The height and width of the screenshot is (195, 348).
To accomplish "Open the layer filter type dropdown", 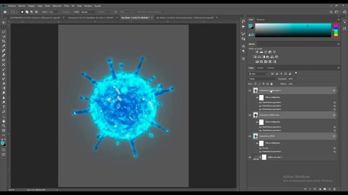I will 258,74.
